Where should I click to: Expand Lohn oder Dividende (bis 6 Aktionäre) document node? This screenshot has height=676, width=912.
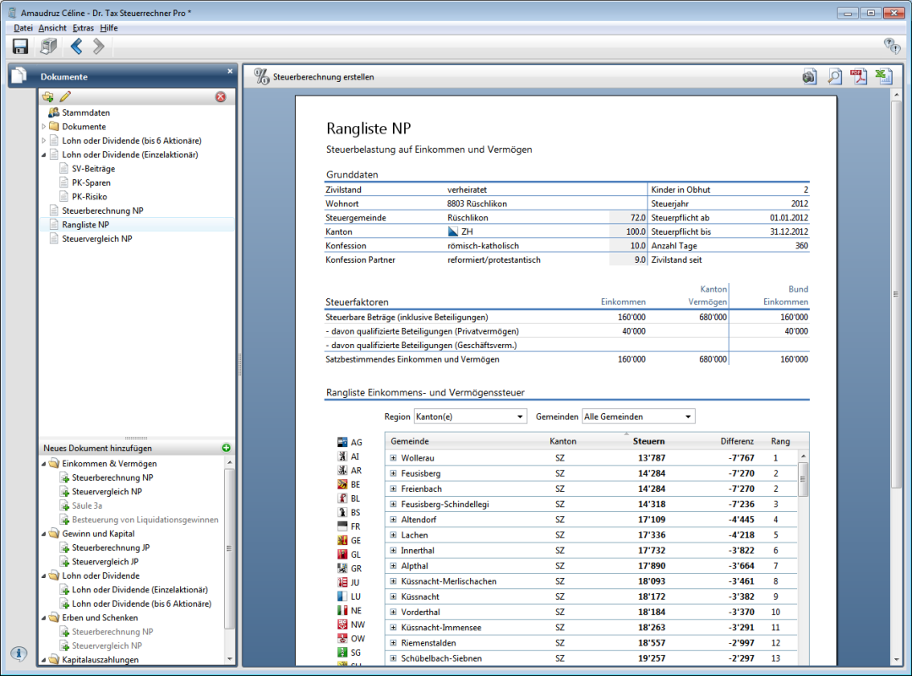coord(44,140)
